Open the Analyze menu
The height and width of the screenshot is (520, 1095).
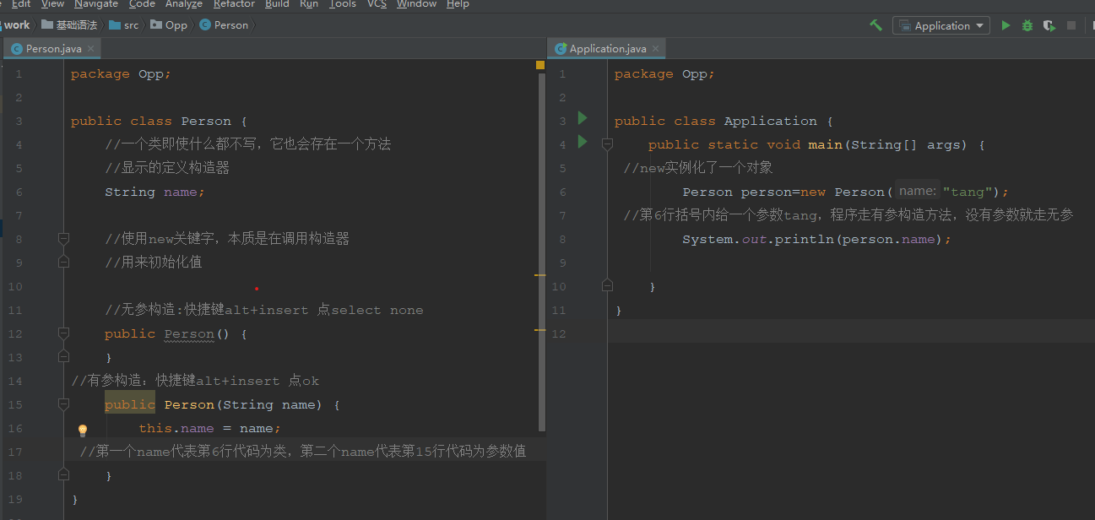183,4
